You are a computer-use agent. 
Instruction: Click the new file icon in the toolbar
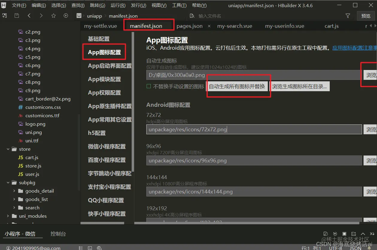tap(4, 16)
